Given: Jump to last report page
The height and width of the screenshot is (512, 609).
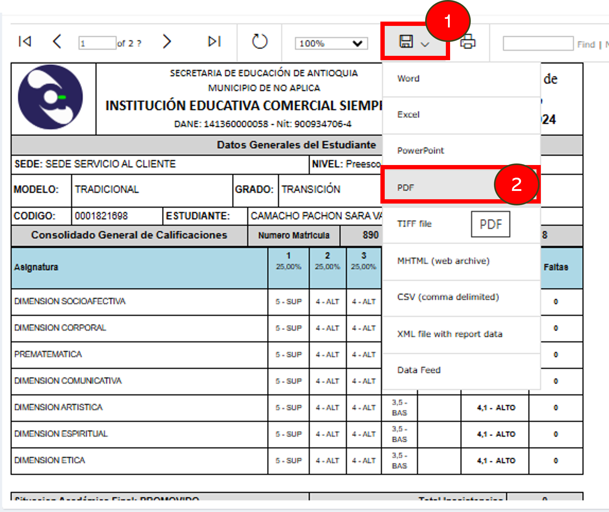Looking at the screenshot, I should (x=214, y=42).
